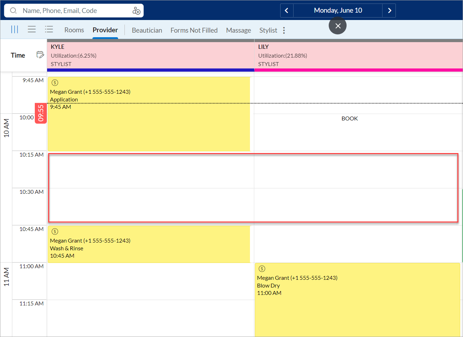Click the 11 AM hour label
Image resolution: width=463 pixels, height=337 pixels.
coord(6,277)
